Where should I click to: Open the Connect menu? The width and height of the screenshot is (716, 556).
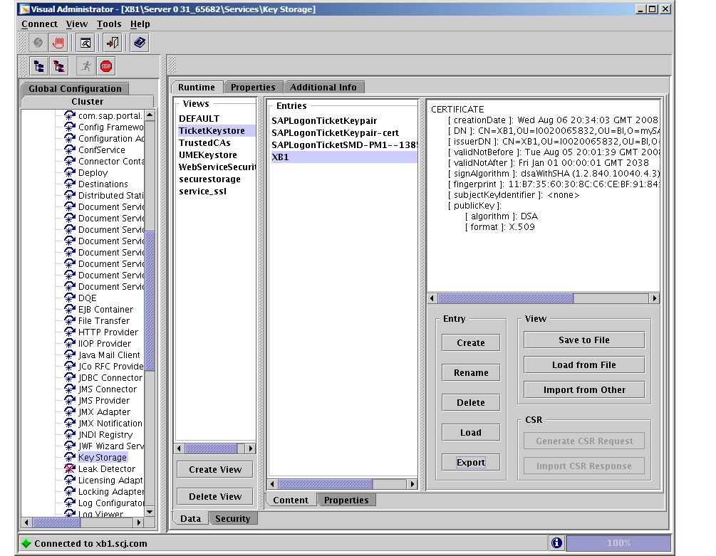[x=39, y=24]
